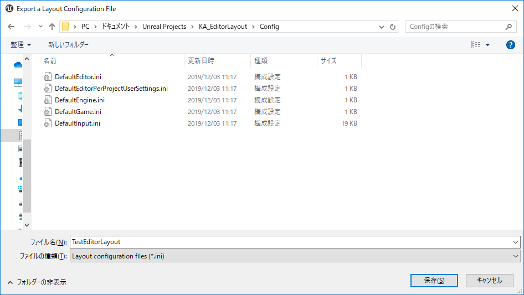Refresh the Config folder view
The width and height of the screenshot is (524, 295).
pyautogui.click(x=393, y=27)
